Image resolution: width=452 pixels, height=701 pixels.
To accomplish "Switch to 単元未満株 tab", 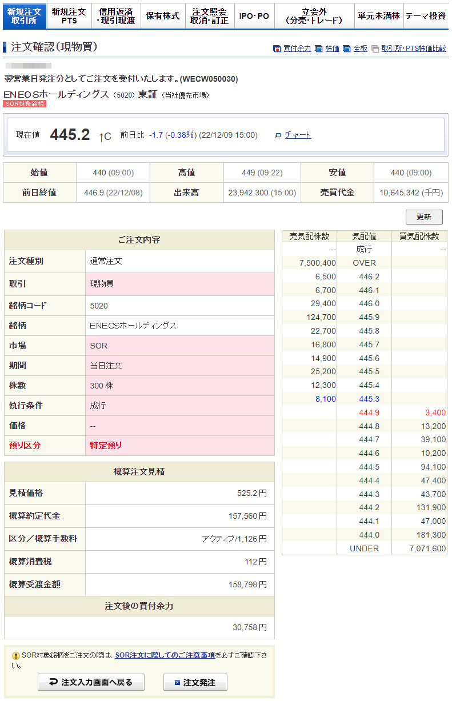I will coord(378,16).
